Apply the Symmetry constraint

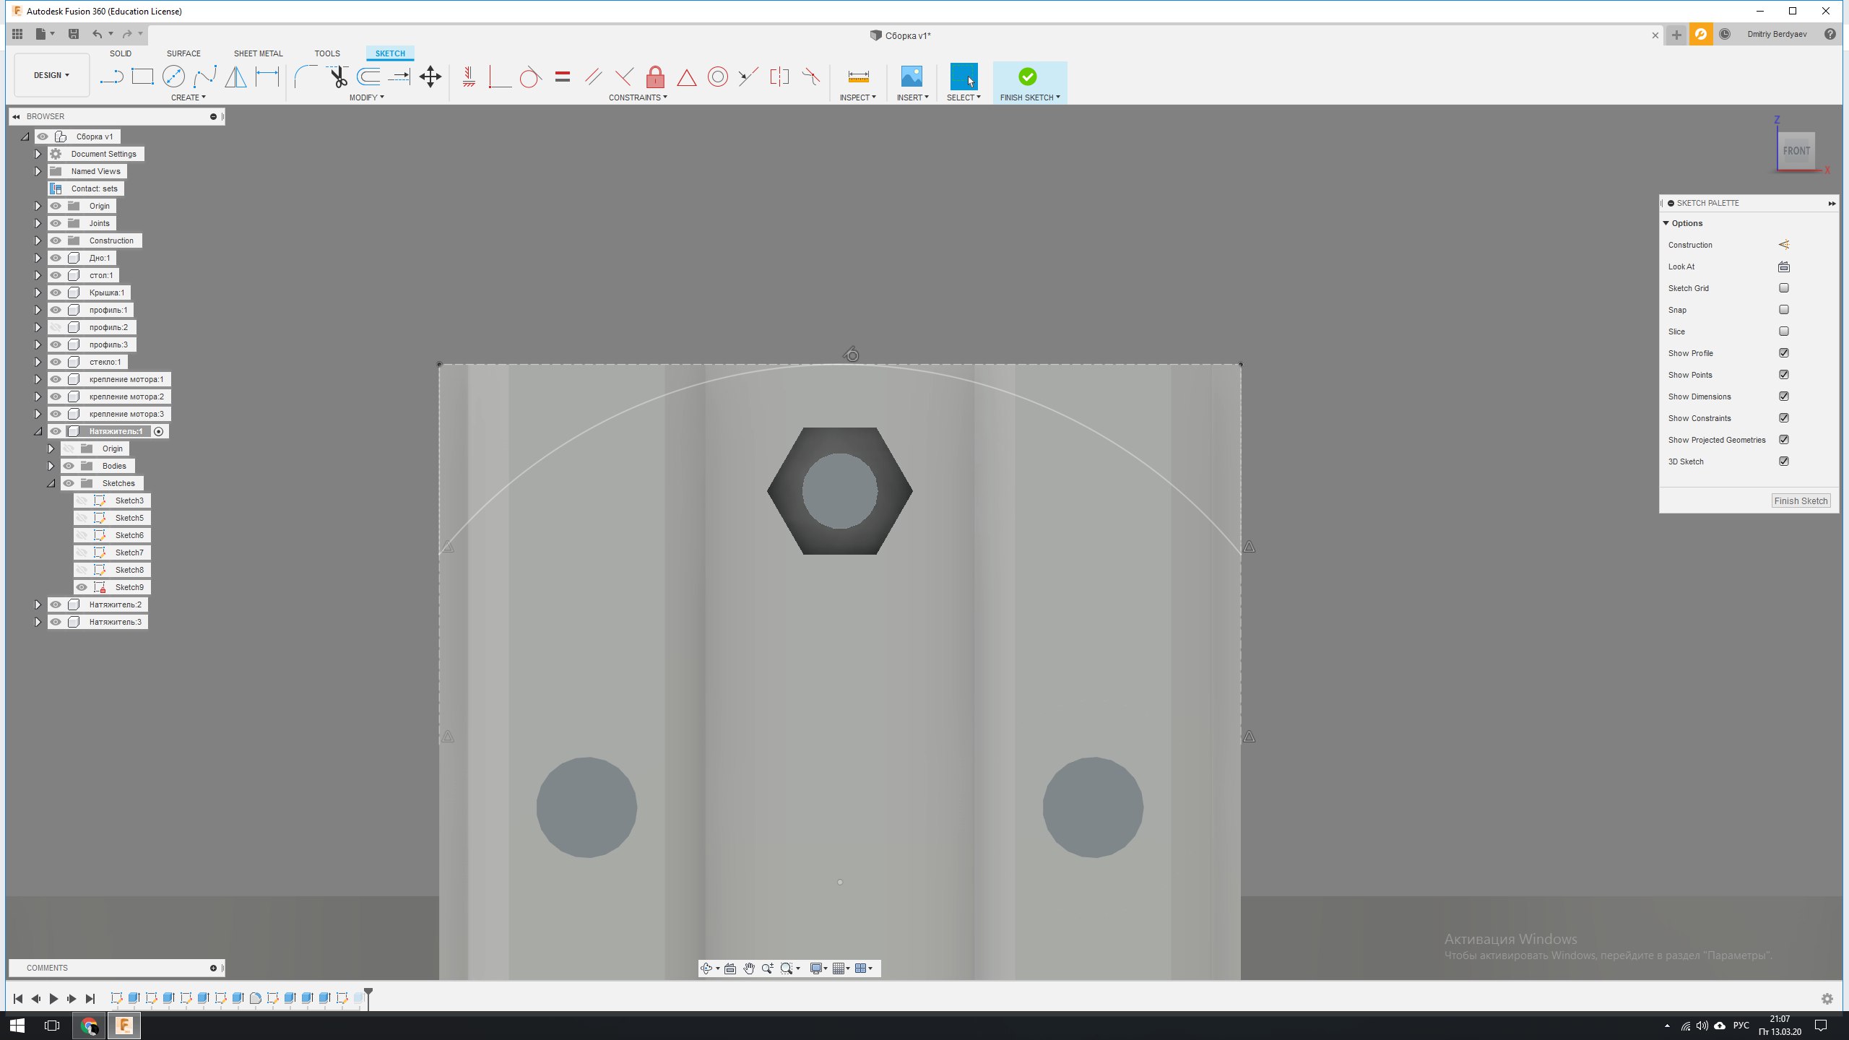tap(779, 77)
